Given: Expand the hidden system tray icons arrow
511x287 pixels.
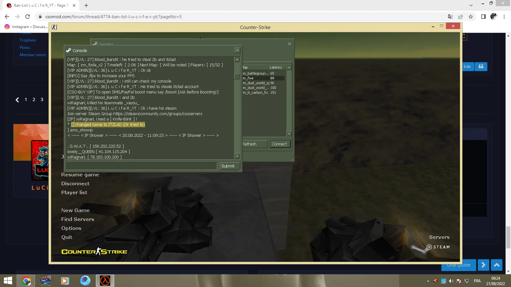Looking at the screenshot, I should 428,281.
